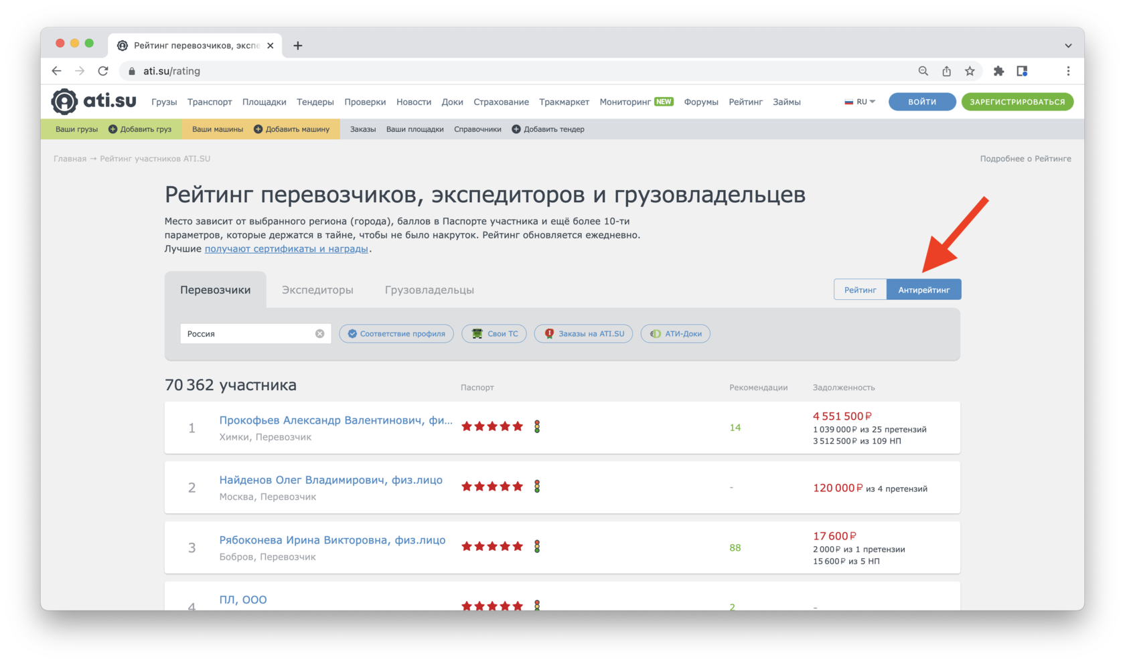Reload the page
The image size is (1125, 664).
(103, 71)
